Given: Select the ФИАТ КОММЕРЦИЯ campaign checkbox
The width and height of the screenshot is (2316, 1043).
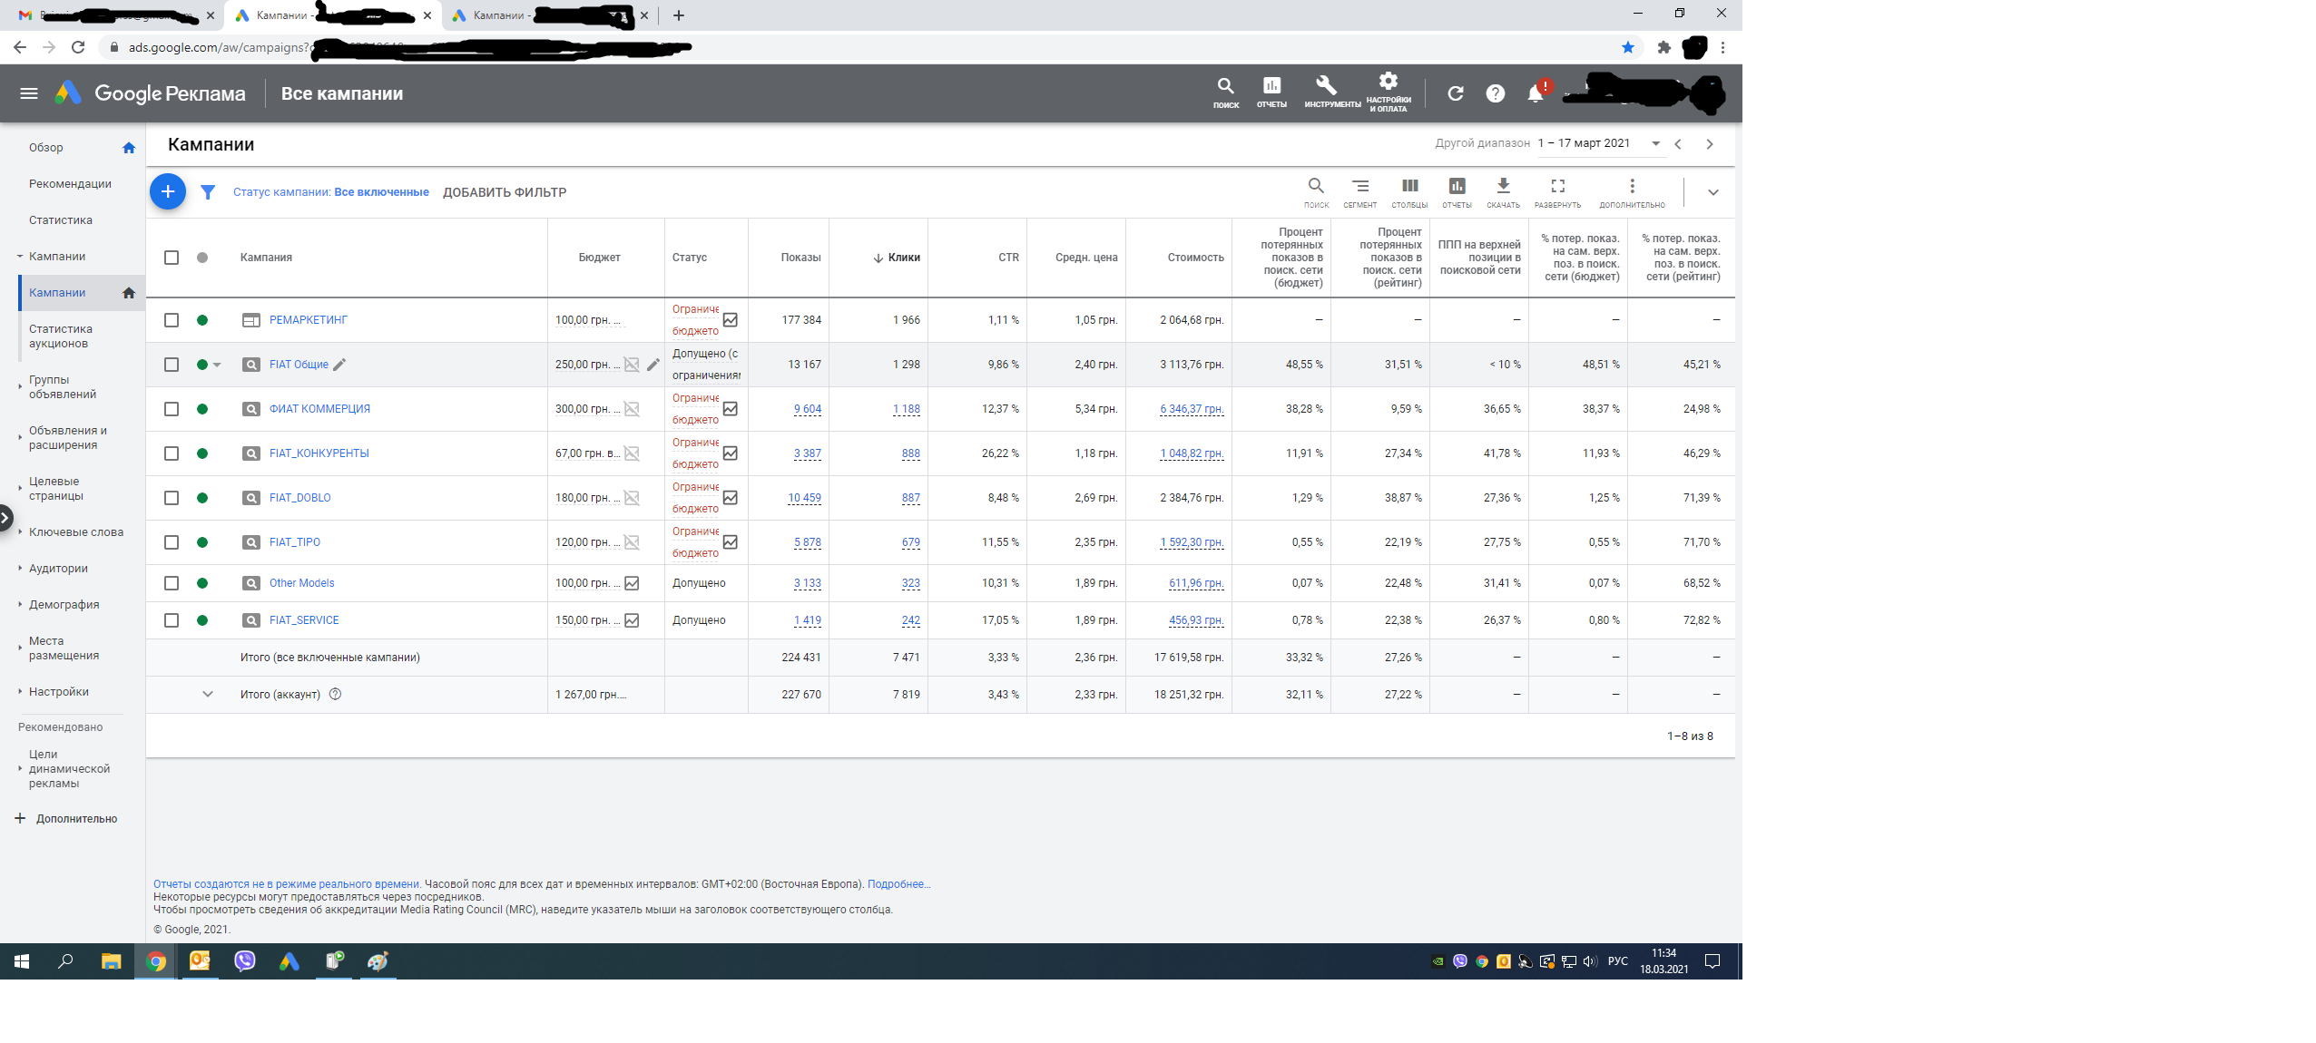Looking at the screenshot, I should 172,409.
